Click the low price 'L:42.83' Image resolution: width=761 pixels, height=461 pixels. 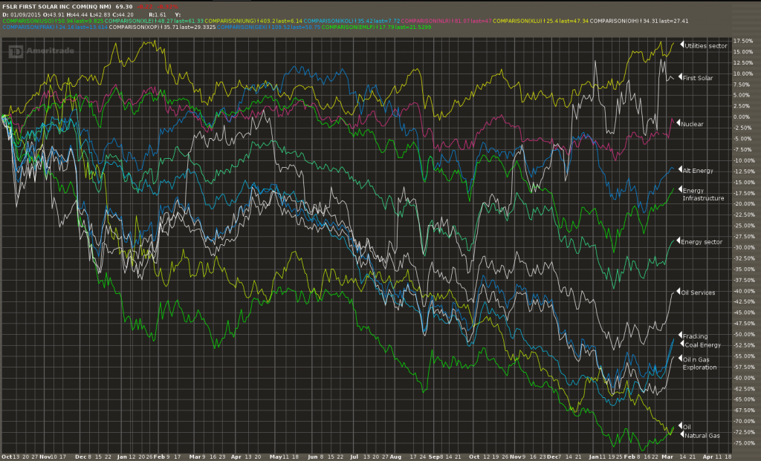click(x=100, y=15)
